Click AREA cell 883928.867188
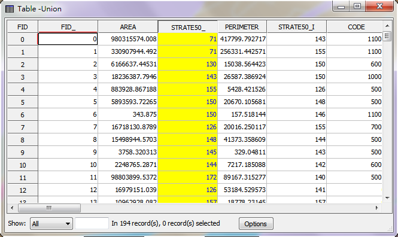This screenshot has width=398, height=237. pos(128,89)
